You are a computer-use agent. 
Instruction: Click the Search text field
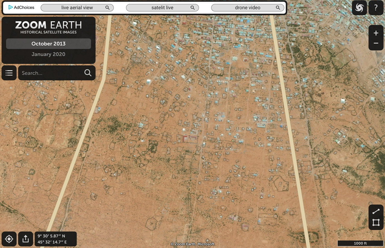tap(51, 73)
